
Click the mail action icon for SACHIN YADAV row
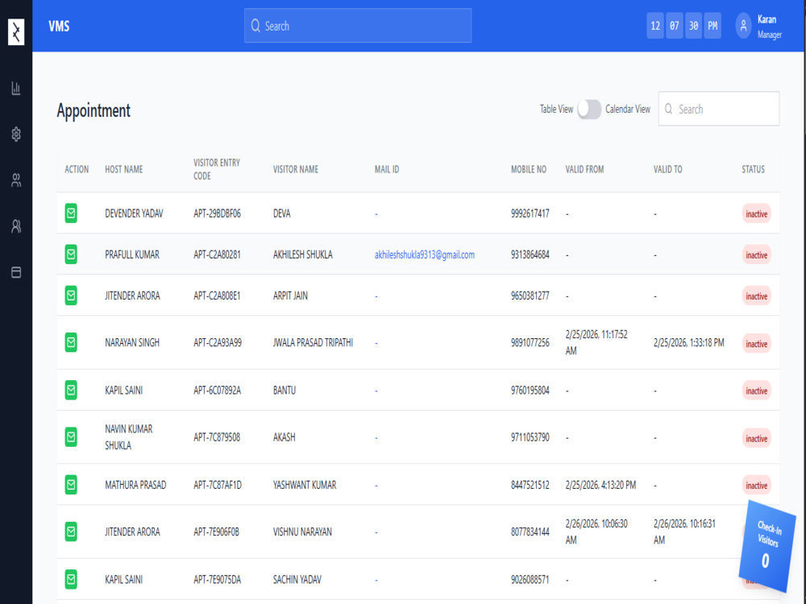[x=71, y=579]
